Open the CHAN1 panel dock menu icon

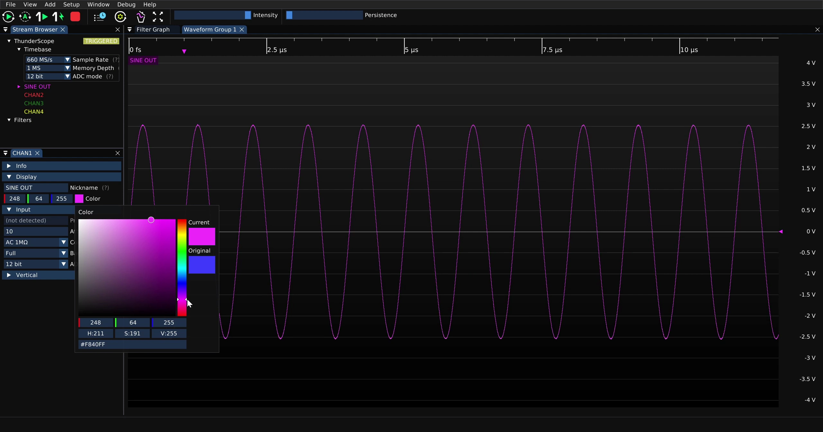coord(5,153)
